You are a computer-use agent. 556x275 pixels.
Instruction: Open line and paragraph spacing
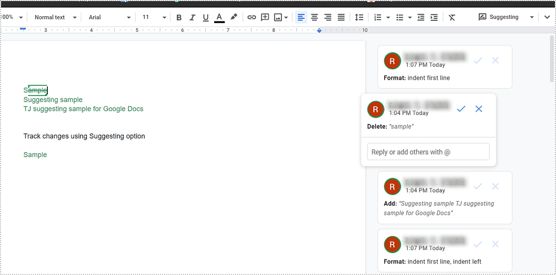(359, 17)
